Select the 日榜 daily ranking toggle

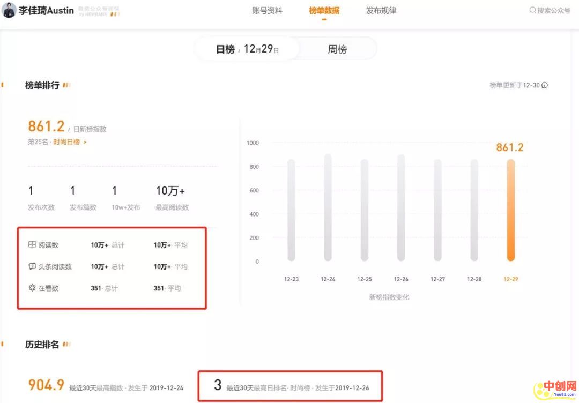click(225, 49)
